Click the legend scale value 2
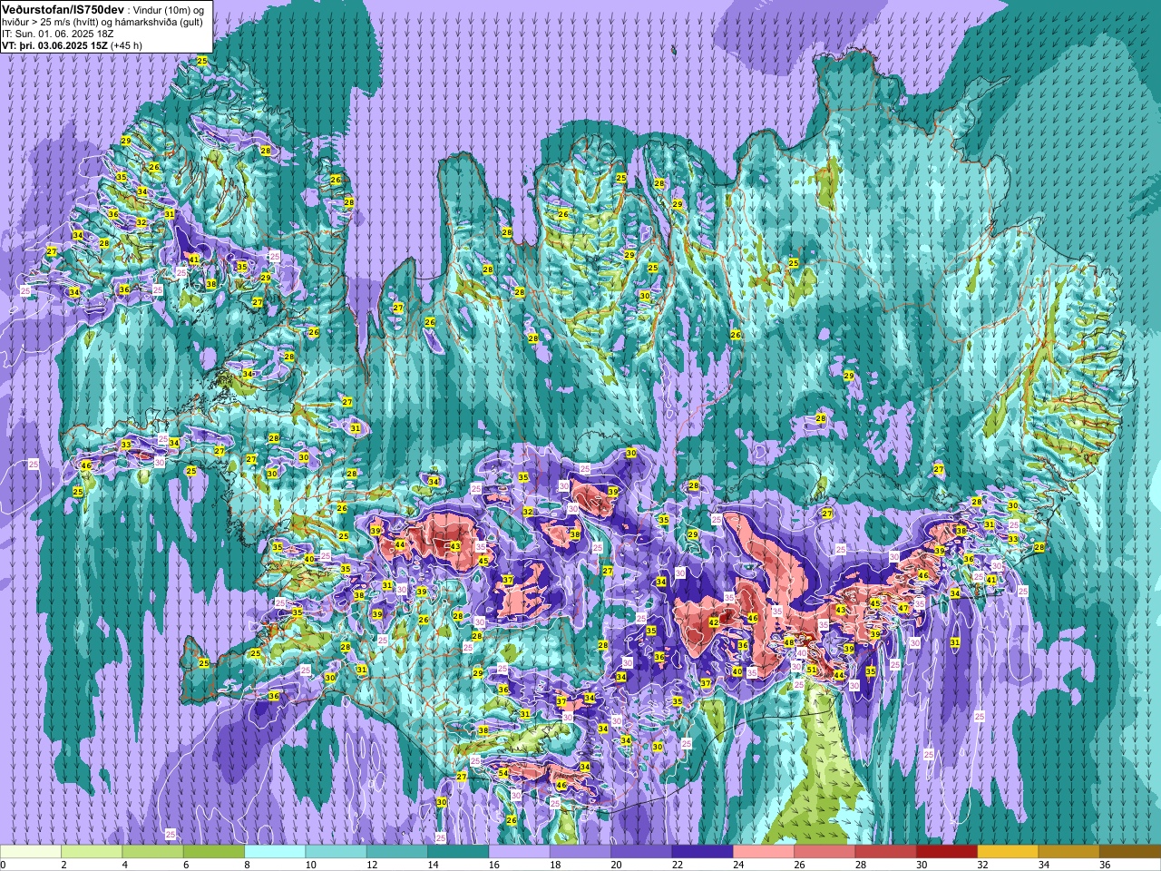The image size is (1161, 871). pos(63,865)
